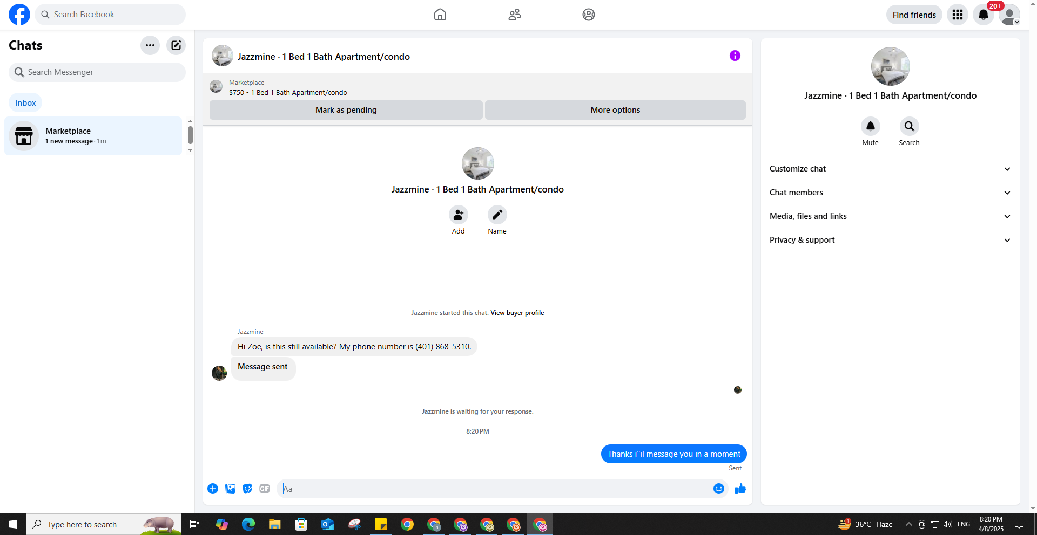
Task: Open Outlook from taskbar
Action: coord(328,524)
